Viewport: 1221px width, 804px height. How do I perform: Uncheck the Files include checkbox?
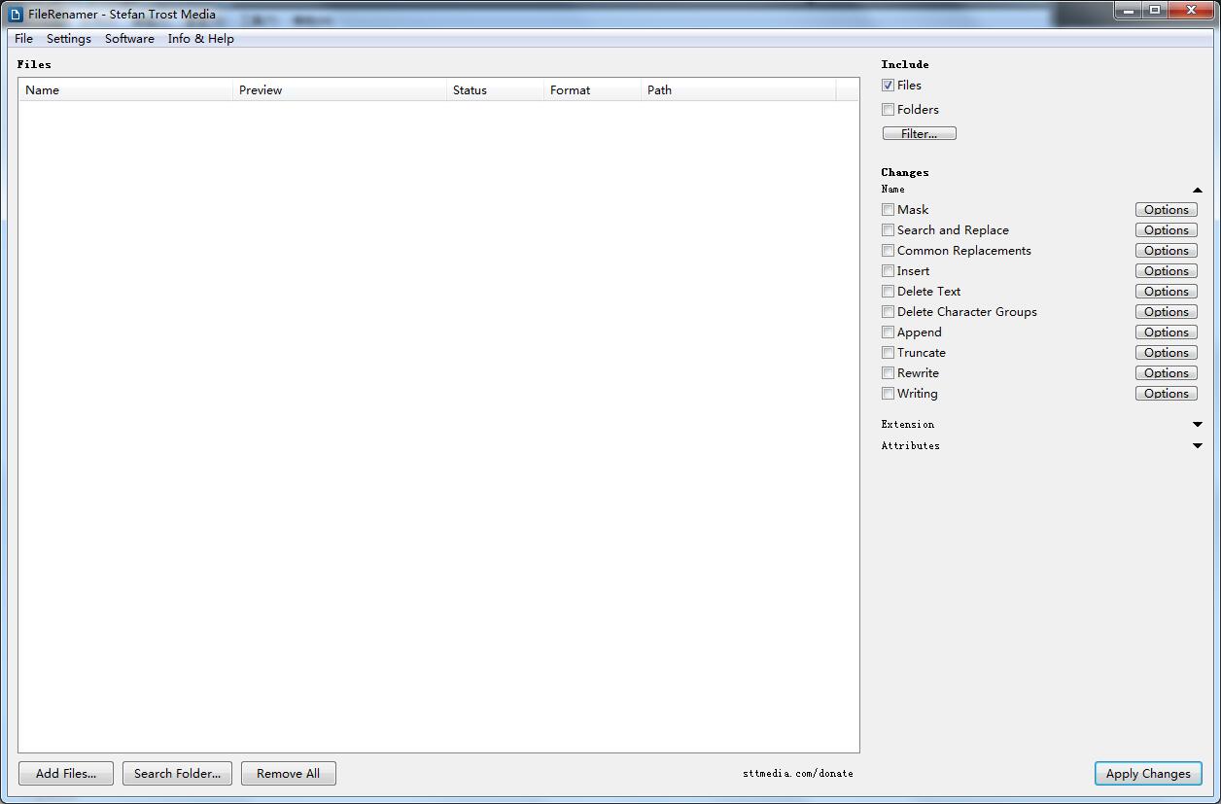888,86
